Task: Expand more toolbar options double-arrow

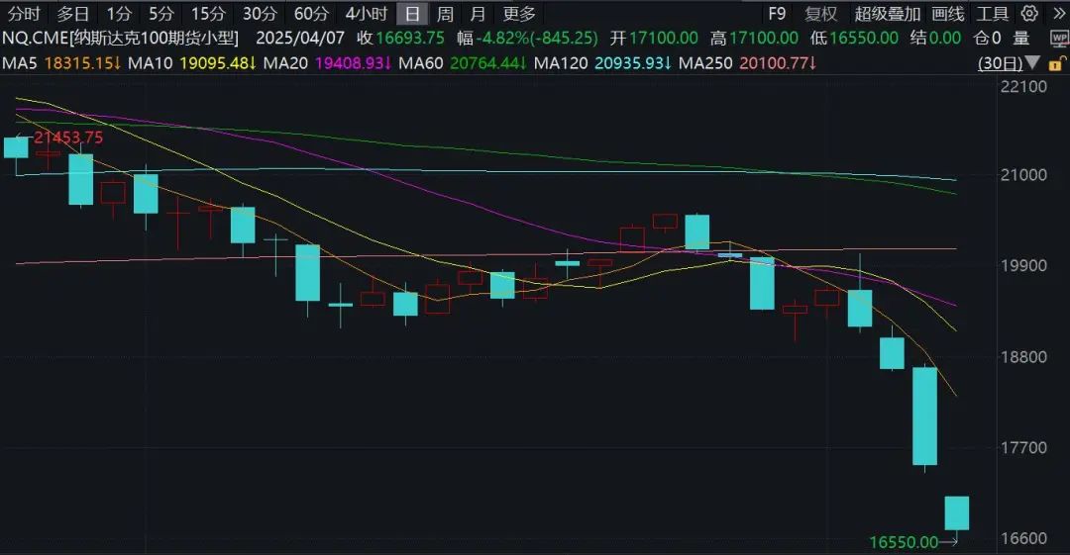Action: coord(1058,13)
